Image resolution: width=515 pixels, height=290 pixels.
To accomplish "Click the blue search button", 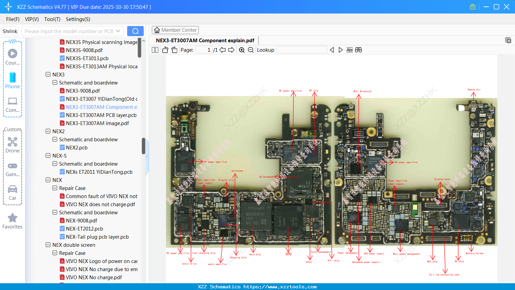I will tap(135, 31).
